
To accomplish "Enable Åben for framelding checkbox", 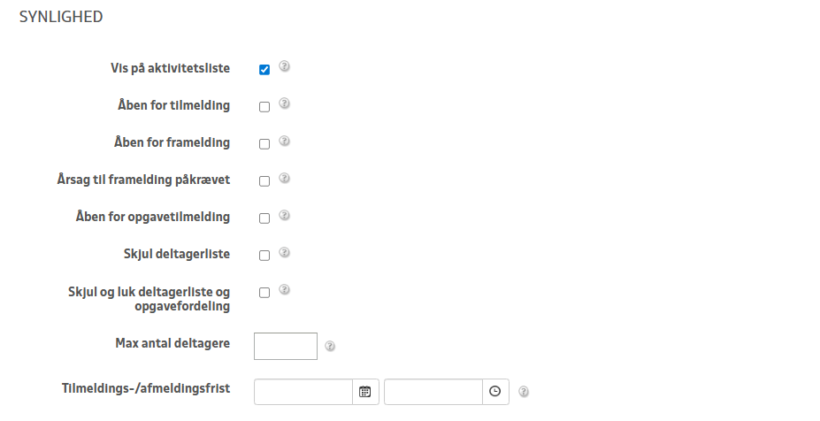I will click(264, 144).
